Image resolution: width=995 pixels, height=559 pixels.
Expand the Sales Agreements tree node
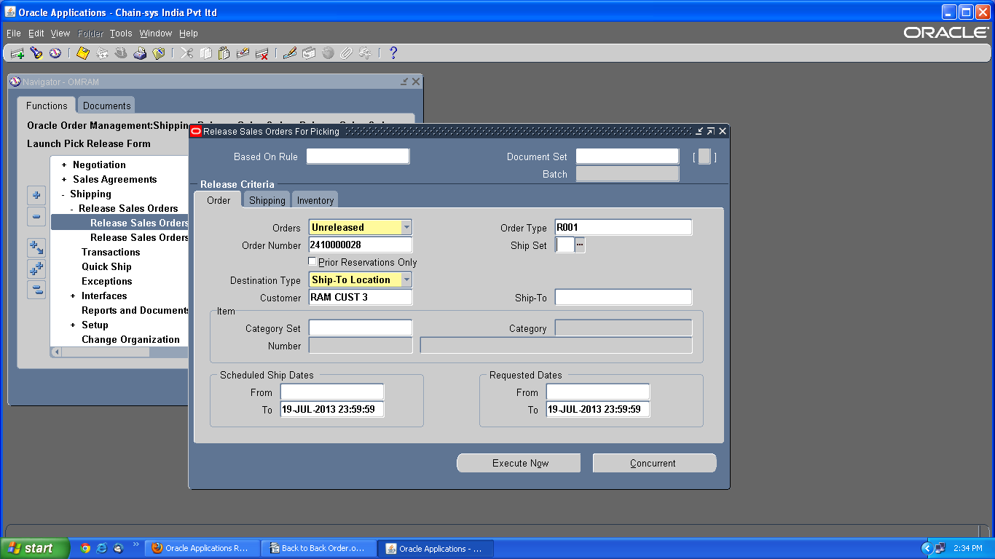[64, 180]
